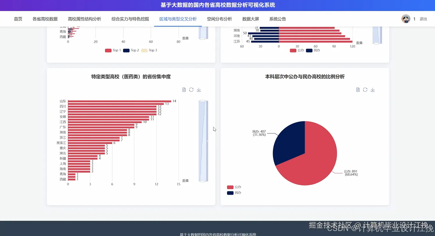Image resolution: width=435 pixels, height=236 pixels.
Task: Select 区域与类型交叉分析 tab
Action: tap(178, 19)
